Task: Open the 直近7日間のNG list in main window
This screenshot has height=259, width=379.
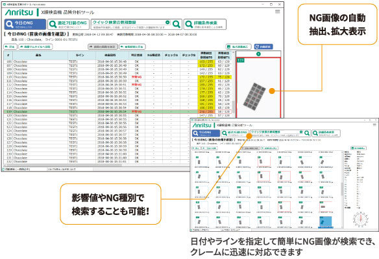Action: [68, 25]
